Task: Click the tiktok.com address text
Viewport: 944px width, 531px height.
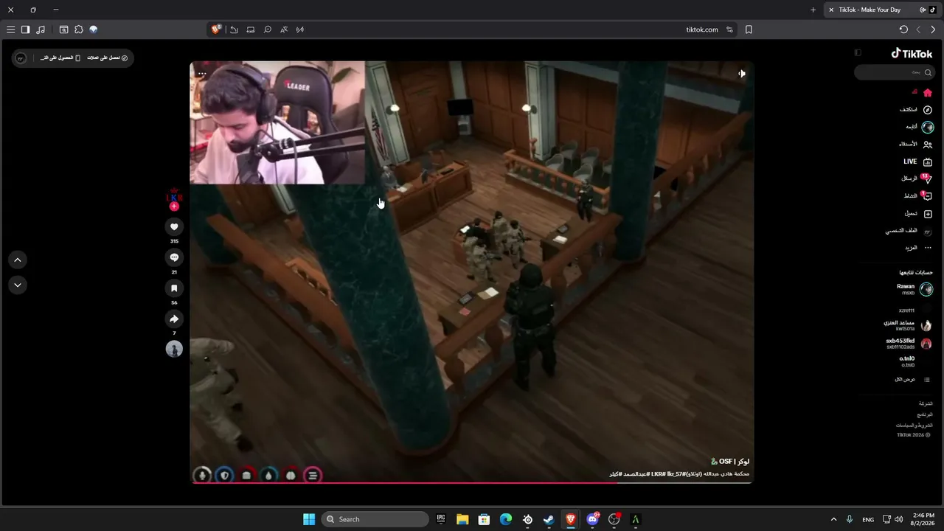Action: click(702, 29)
